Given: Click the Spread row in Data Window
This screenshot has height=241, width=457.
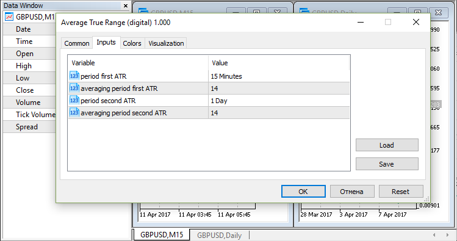Looking at the screenshot, I should point(29,127).
